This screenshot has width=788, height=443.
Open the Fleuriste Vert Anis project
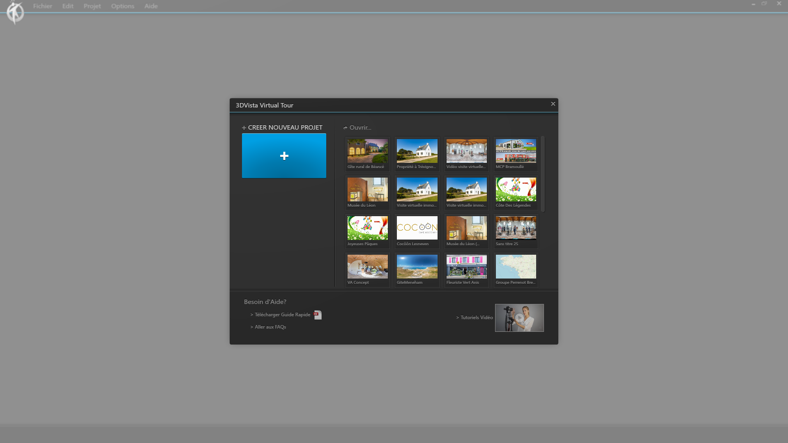467,270
